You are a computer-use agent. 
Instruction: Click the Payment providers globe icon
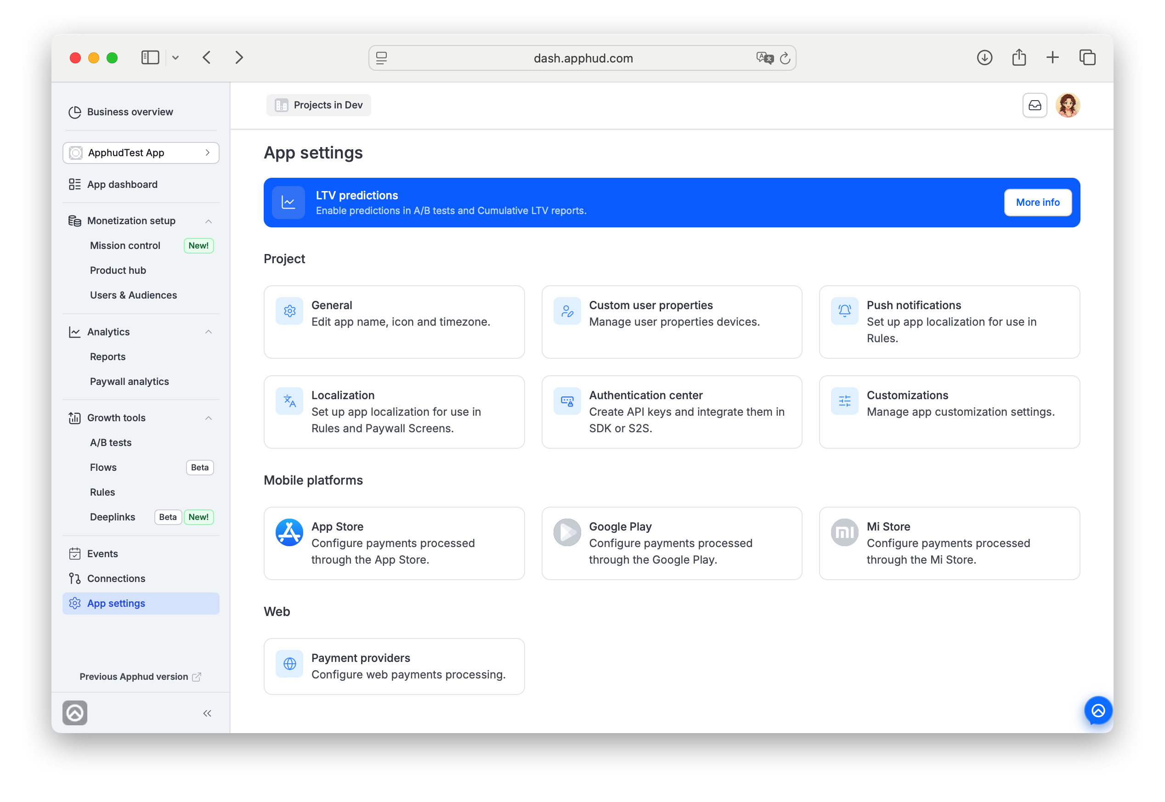coord(289,664)
